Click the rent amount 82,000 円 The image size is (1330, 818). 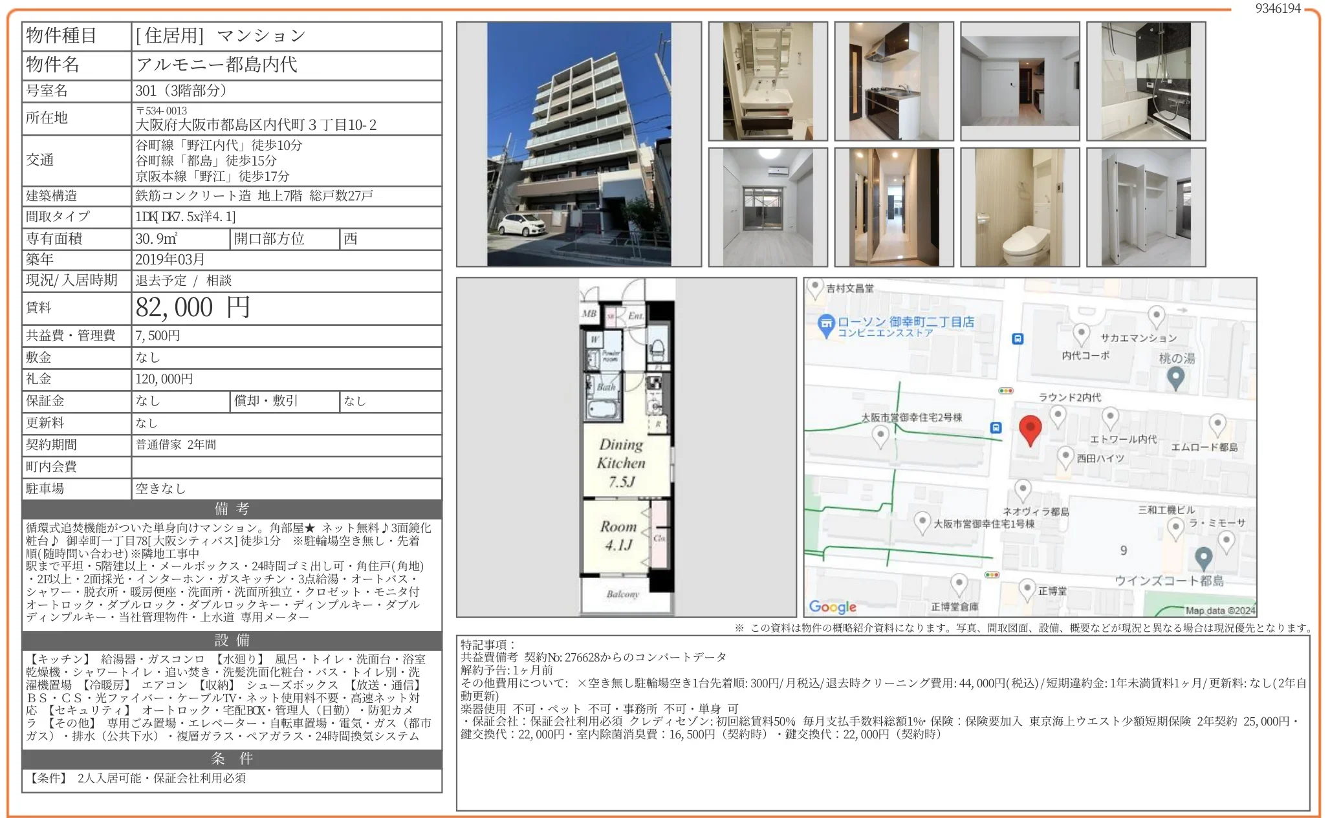pyautogui.click(x=193, y=308)
